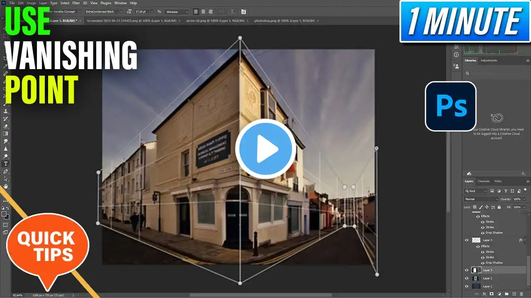Click the font size input field
The image size is (531, 298).
coord(141,12)
